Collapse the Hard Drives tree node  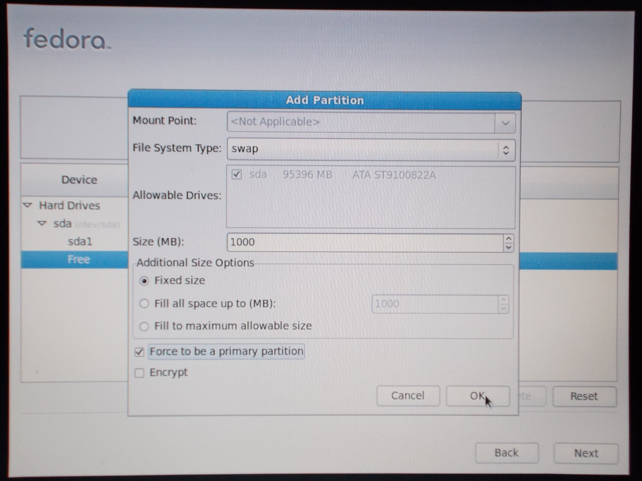(x=27, y=205)
